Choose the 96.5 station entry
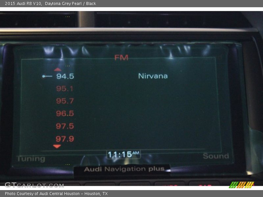The height and width of the screenshot is (197, 263). tap(65, 114)
